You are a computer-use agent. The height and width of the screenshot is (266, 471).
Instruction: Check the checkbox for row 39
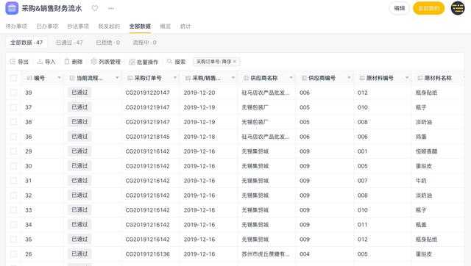(13, 93)
